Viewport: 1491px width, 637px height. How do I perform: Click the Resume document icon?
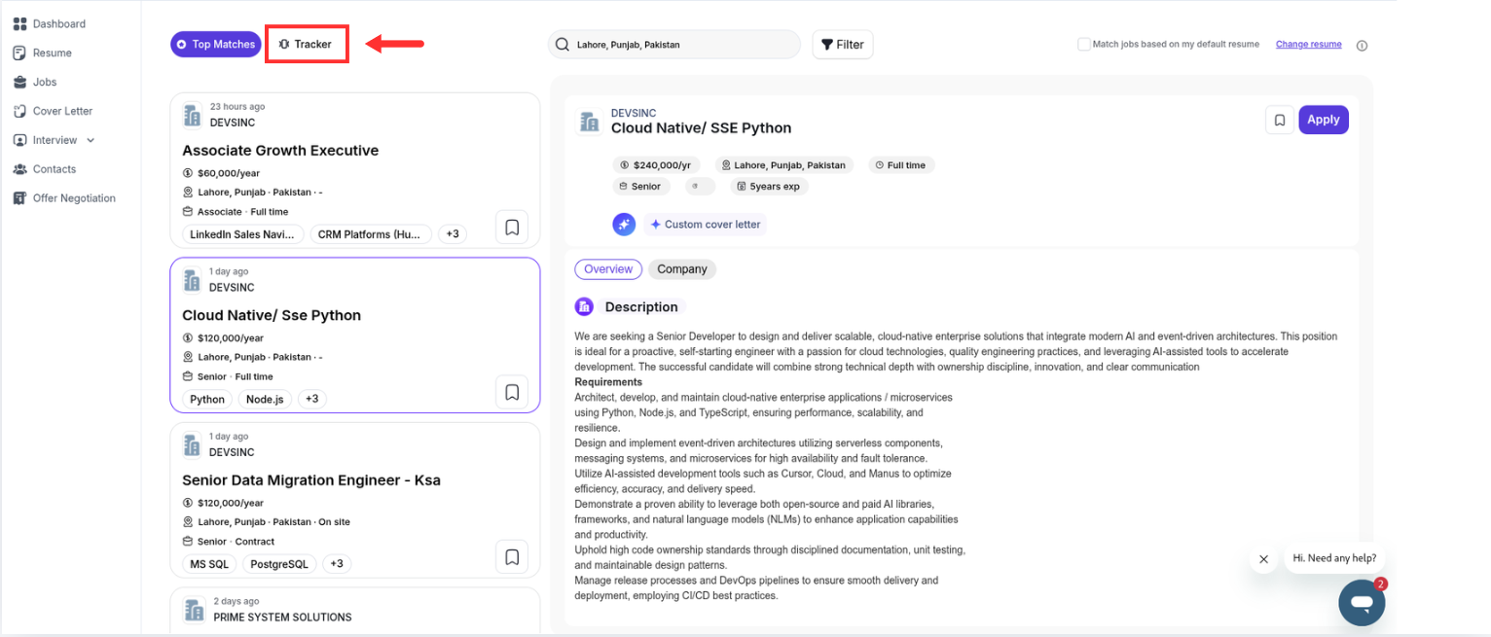point(19,53)
